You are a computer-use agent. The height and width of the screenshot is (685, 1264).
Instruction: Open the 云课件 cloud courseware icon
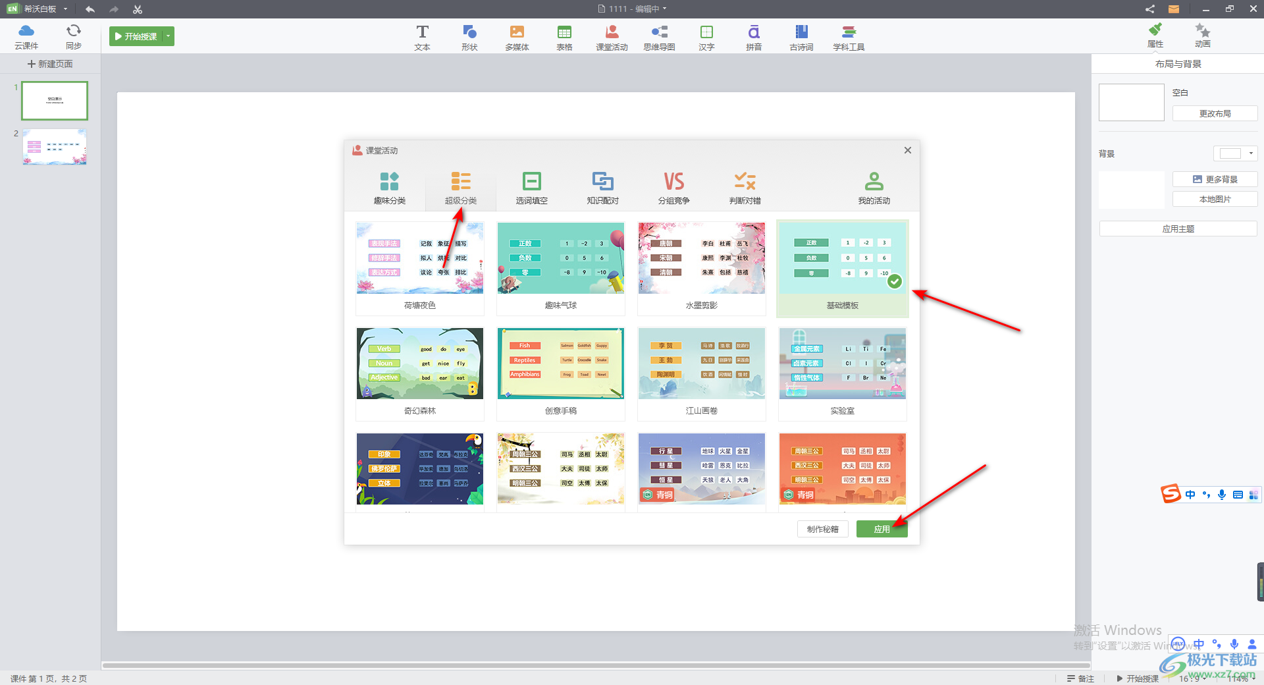[x=26, y=36]
